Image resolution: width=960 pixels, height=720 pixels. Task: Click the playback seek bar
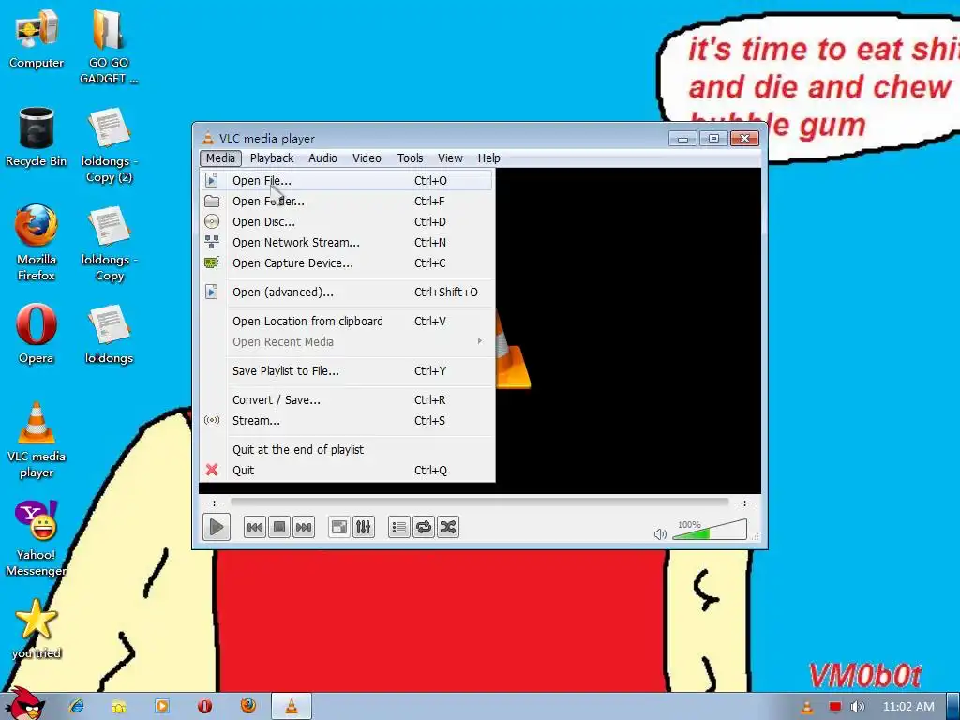(x=479, y=502)
